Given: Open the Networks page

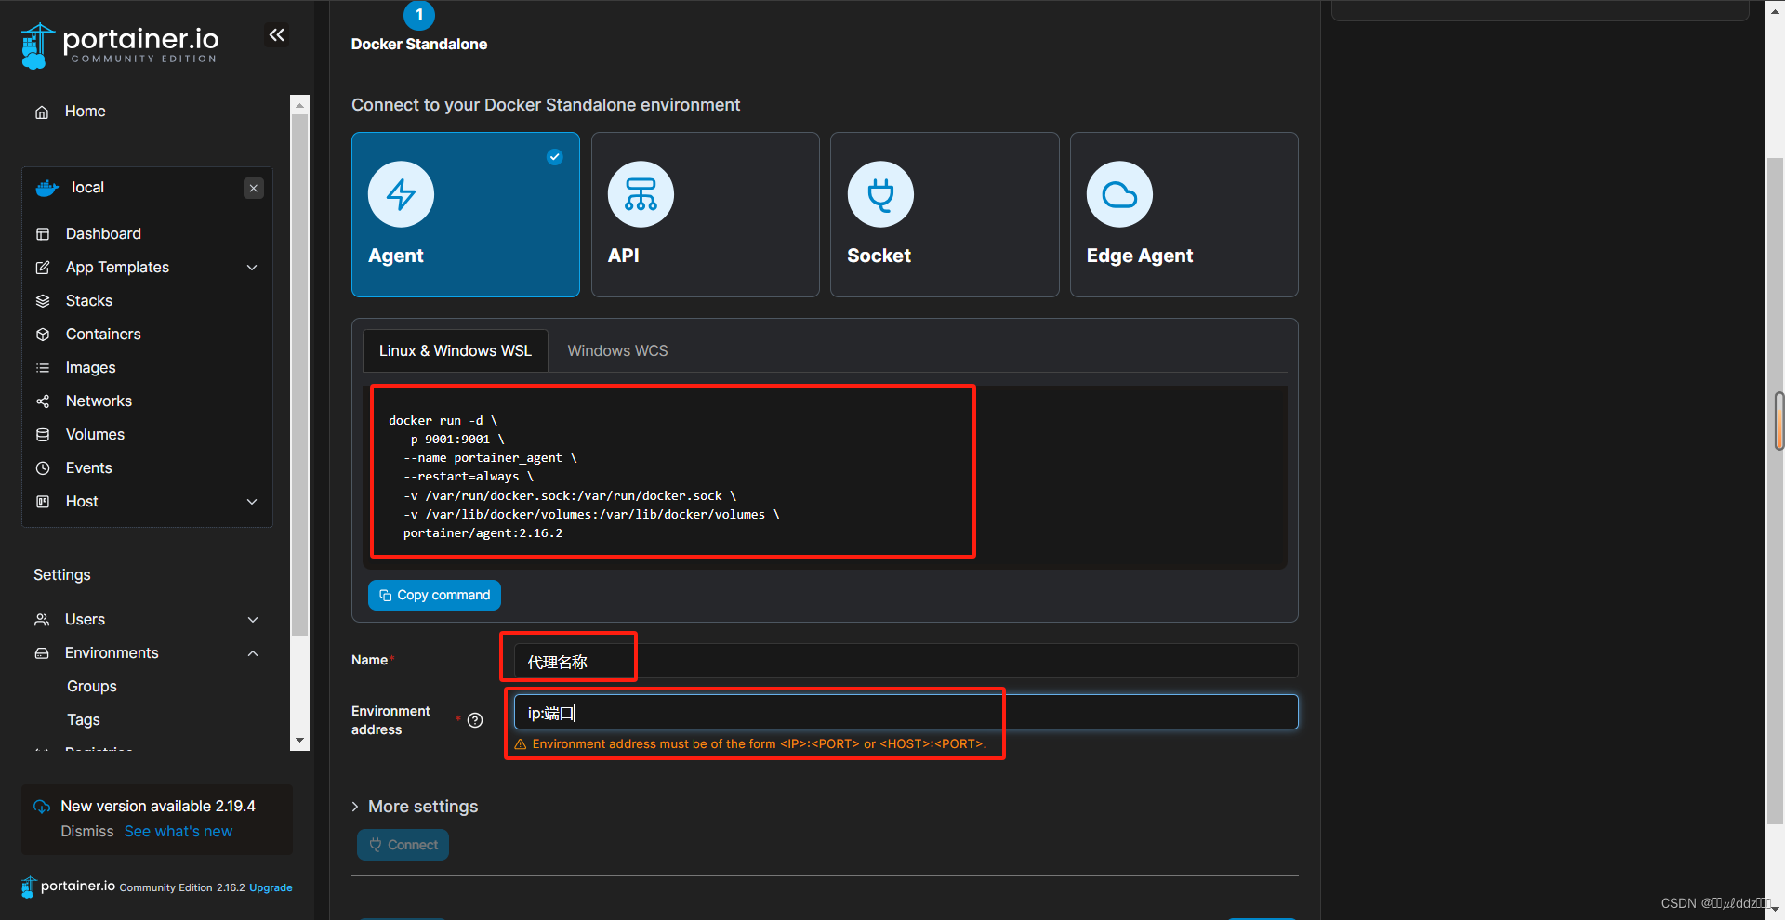Looking at the screenshot, I should point(99,401).
